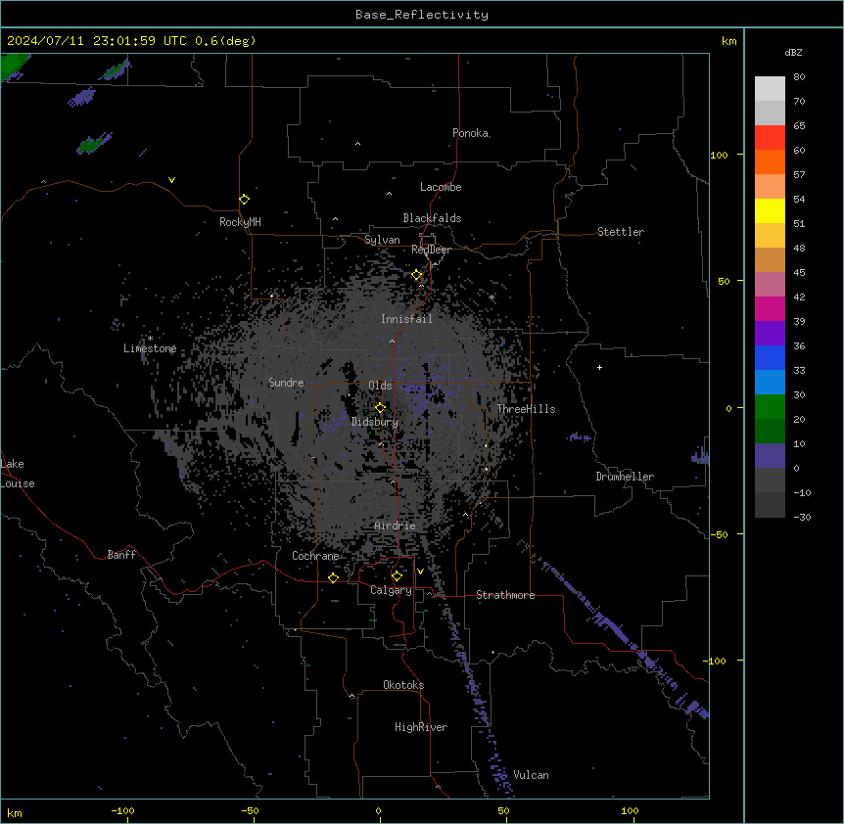Click the Stettler map label
The height and width of the screenshot is (824, 844).
point(621,232)
